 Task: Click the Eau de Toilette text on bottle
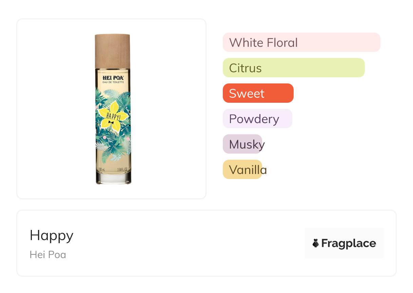pos(113,82)
